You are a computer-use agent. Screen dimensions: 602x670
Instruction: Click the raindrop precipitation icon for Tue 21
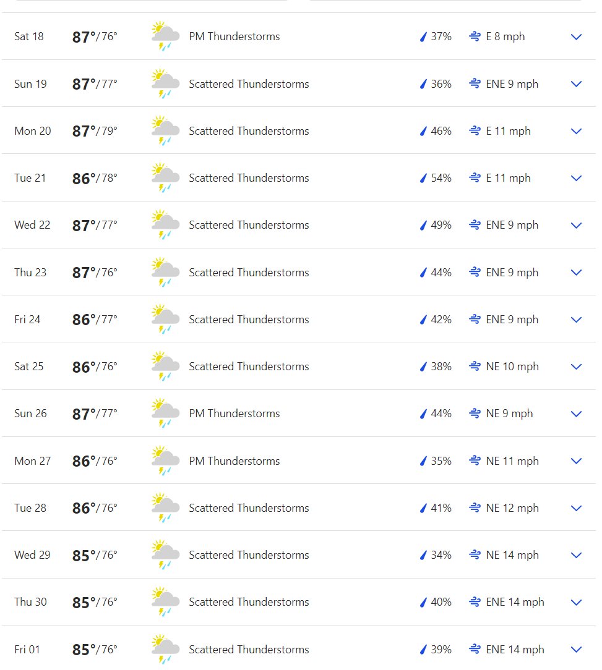click(423, 178)
